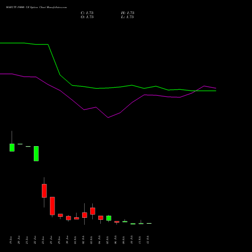Click the open value "O: 1.75"

point(87,17)
